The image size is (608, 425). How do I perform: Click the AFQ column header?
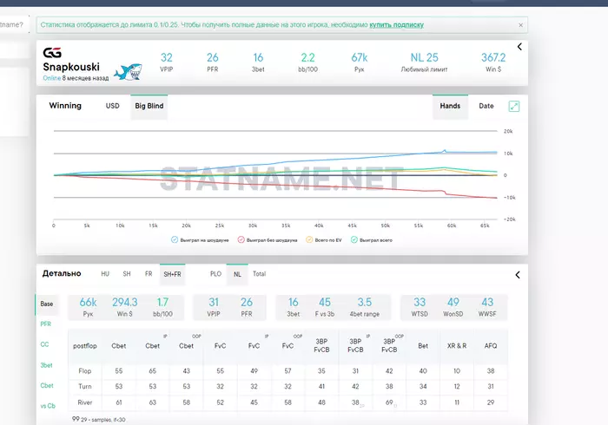[x=491, y=346]
